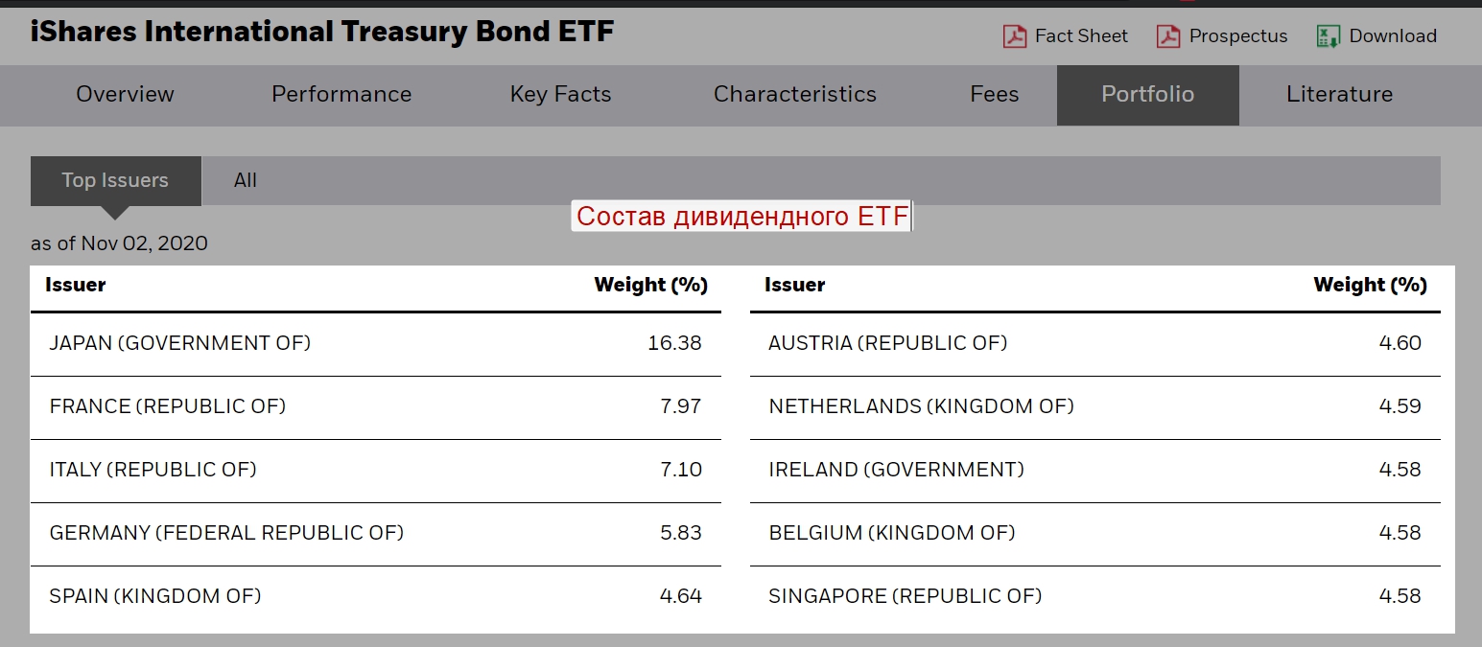Click the right table's Weight (%) header
The image size is (1482, 647).
1370,285
